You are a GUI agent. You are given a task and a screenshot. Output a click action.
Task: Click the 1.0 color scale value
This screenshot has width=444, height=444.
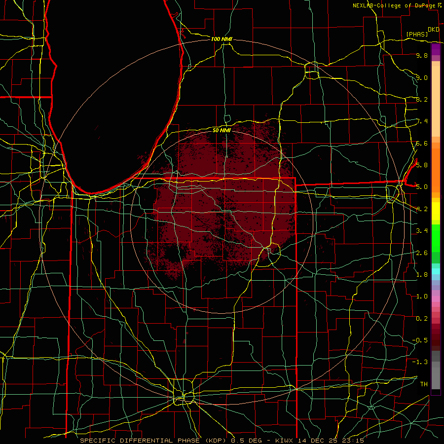pos(422,296)
